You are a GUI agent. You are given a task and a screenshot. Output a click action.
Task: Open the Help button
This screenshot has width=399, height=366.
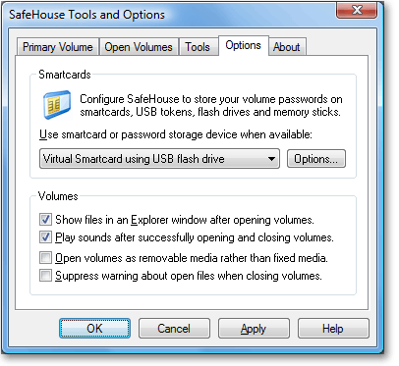tap(333, 328)
